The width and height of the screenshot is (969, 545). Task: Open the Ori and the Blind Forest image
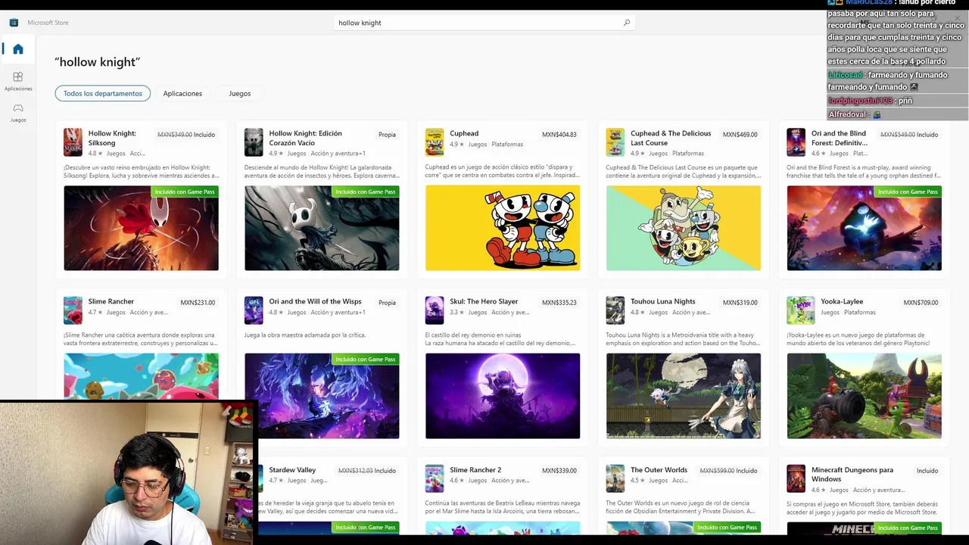tap(865, 228)
